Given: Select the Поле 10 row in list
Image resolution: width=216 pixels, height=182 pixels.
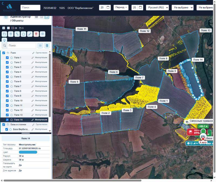Looking at the screenshot, I should tap(25, 101).
